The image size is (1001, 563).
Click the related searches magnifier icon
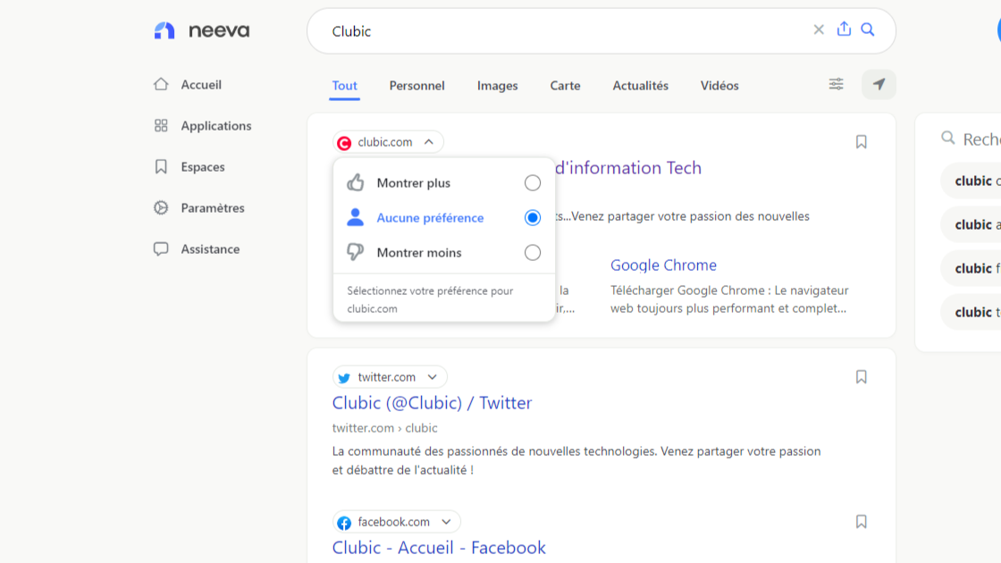pos(948,138)
